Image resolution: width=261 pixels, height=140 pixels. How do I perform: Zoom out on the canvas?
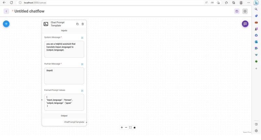click(x=126, y=127)
